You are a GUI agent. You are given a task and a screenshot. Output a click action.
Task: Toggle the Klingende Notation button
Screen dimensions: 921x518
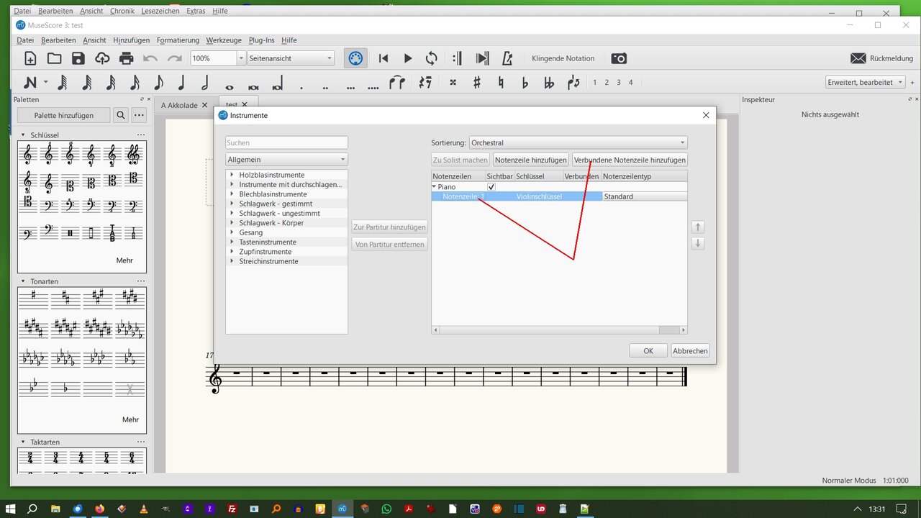[563, 58]
